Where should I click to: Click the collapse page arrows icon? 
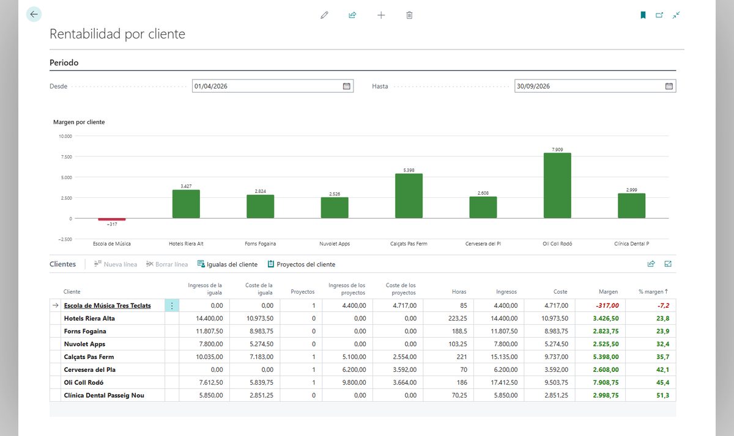[x=676, y=15]
